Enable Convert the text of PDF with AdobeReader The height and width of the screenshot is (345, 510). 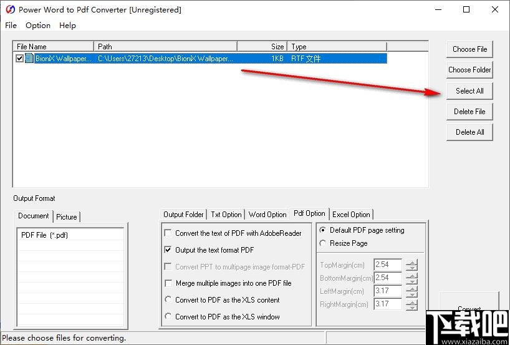168,233
